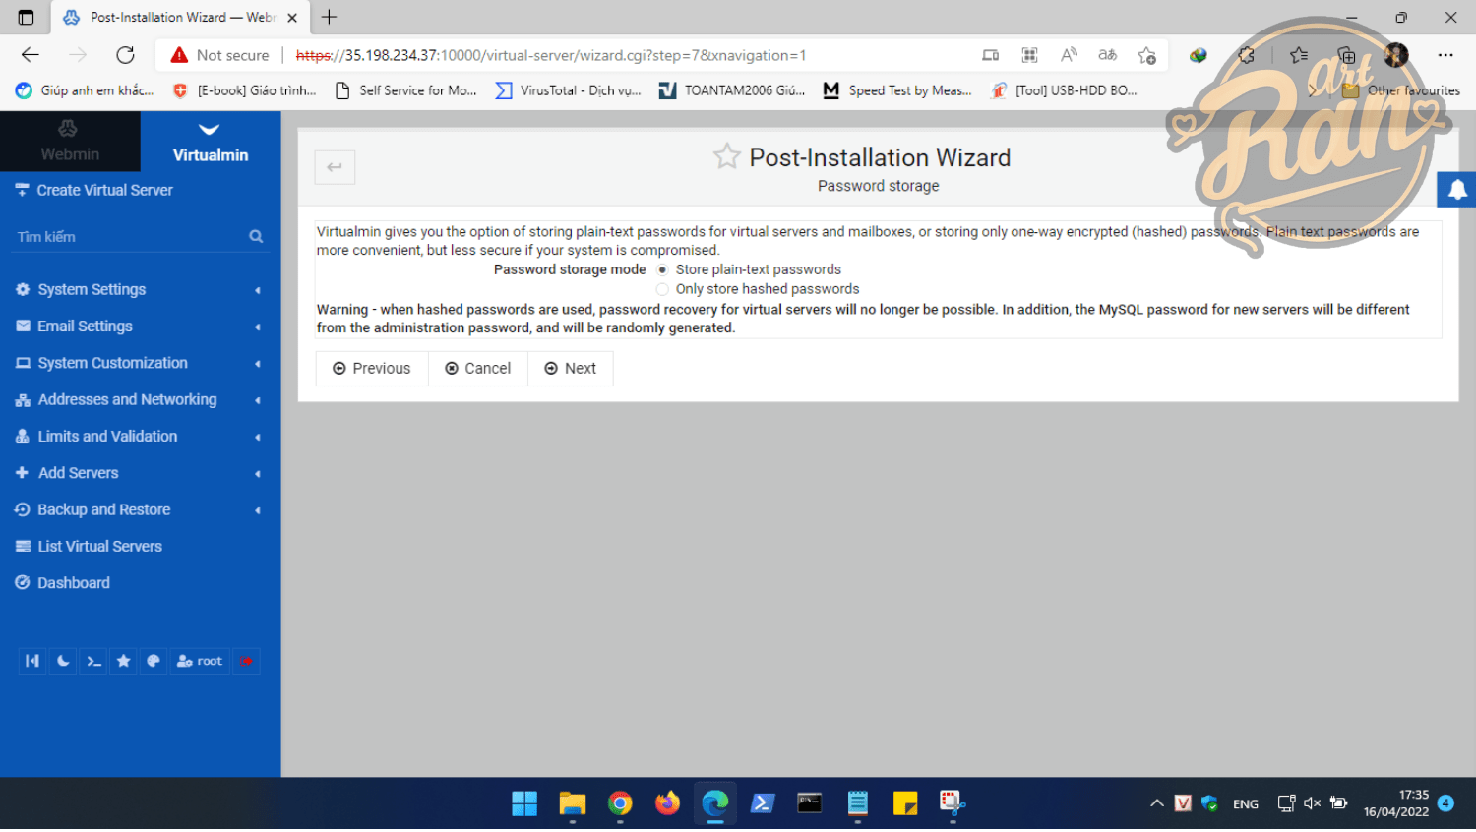Expand Addresses and Networking menu

pos(140,400)
